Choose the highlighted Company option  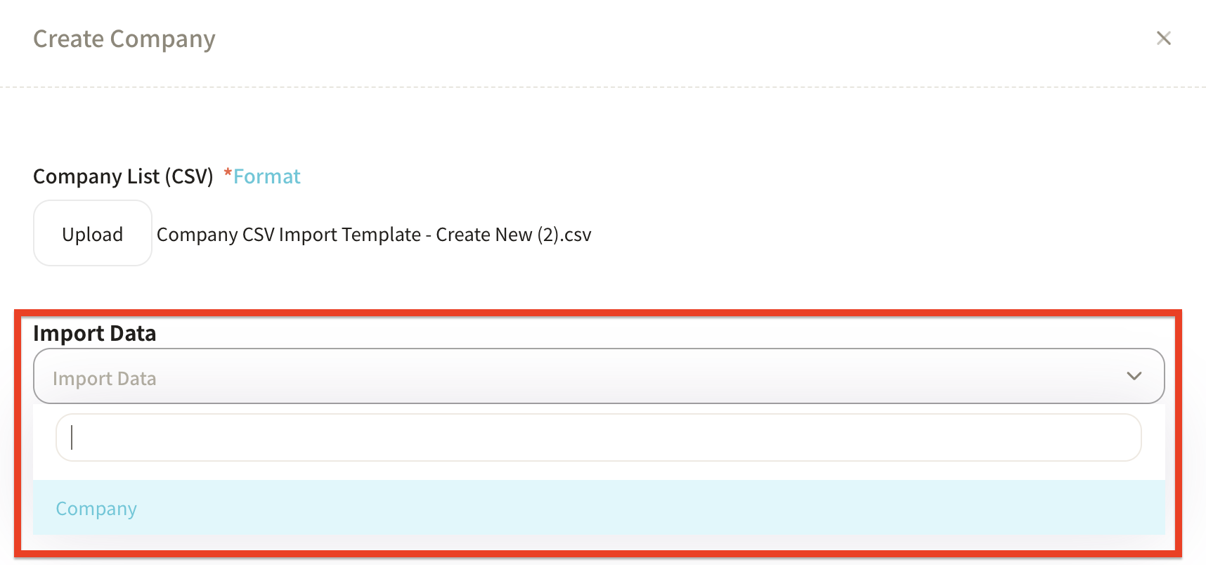coord(597,508)
